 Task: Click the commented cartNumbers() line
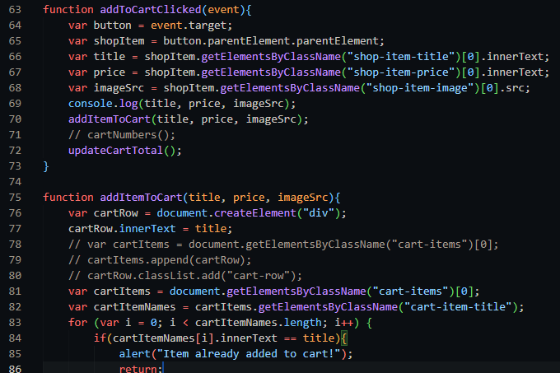coord(122,135)
